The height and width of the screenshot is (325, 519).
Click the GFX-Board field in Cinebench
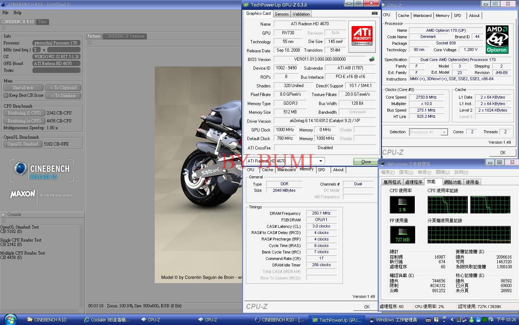coord(56,64)
